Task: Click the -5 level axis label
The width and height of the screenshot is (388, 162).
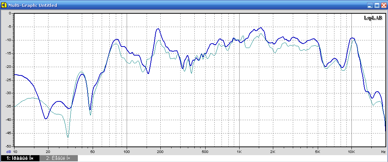Action: [x=9, y=27]
